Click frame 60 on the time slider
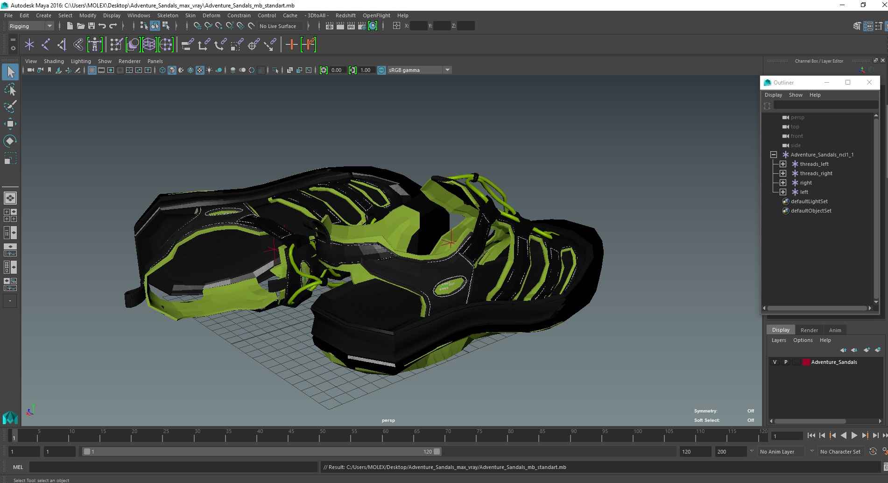The width and height of the screenshot is (888, 483). point(386,436)
